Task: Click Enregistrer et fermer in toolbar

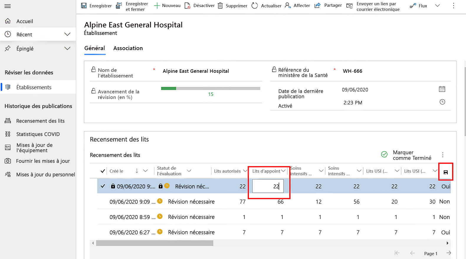Action: pyautogui.click(x=132, y=6)
